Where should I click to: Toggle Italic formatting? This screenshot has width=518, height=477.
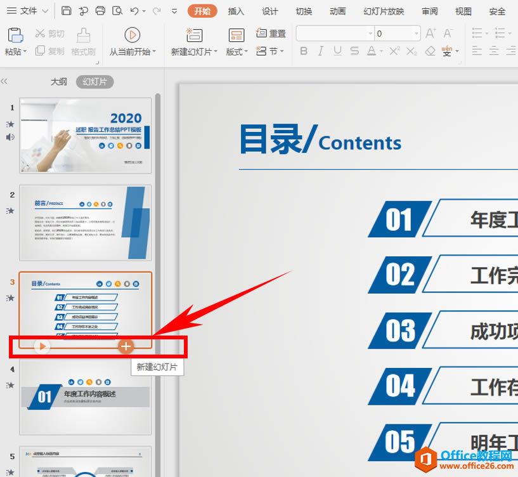pos(320,51)
